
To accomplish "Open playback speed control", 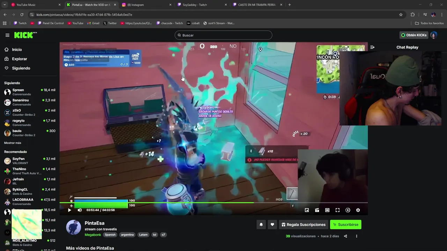I will click(348, 210).
